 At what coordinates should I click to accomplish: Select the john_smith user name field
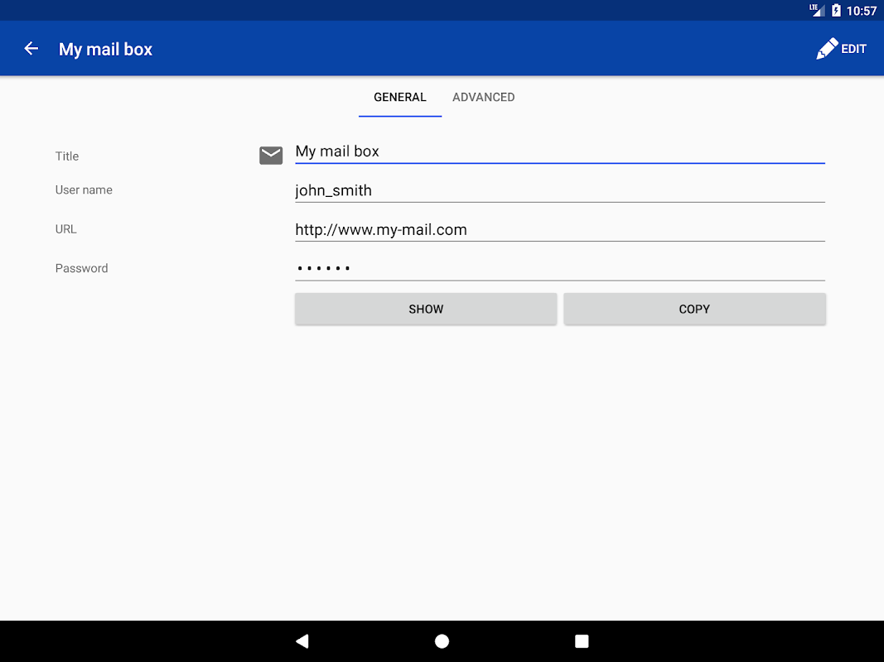click(559, 190)
